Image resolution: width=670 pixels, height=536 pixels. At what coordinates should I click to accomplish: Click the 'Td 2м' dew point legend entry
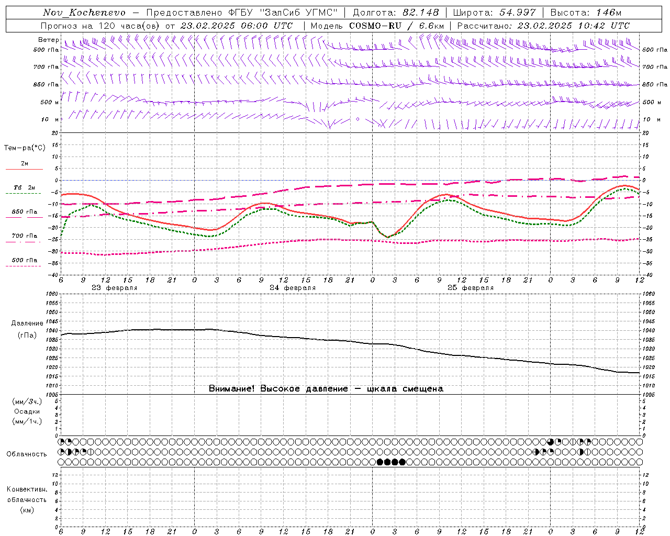coord(24,187)
